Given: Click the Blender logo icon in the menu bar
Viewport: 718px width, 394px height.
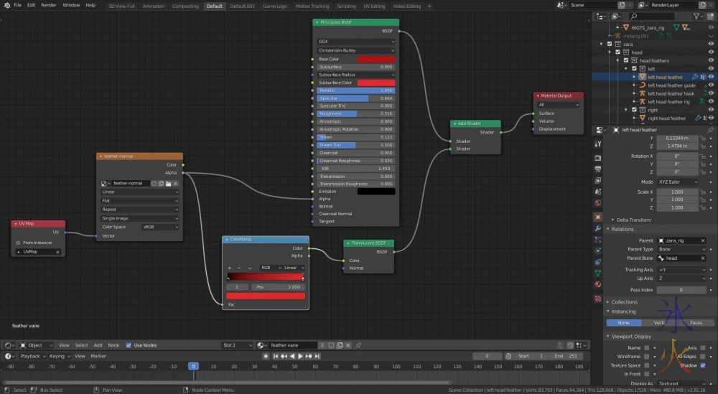Looking at the screenshot, I should tap(6, 5).
